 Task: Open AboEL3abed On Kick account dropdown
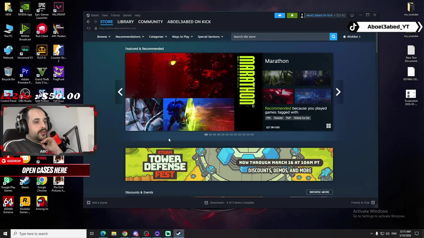tap(321, 15)
